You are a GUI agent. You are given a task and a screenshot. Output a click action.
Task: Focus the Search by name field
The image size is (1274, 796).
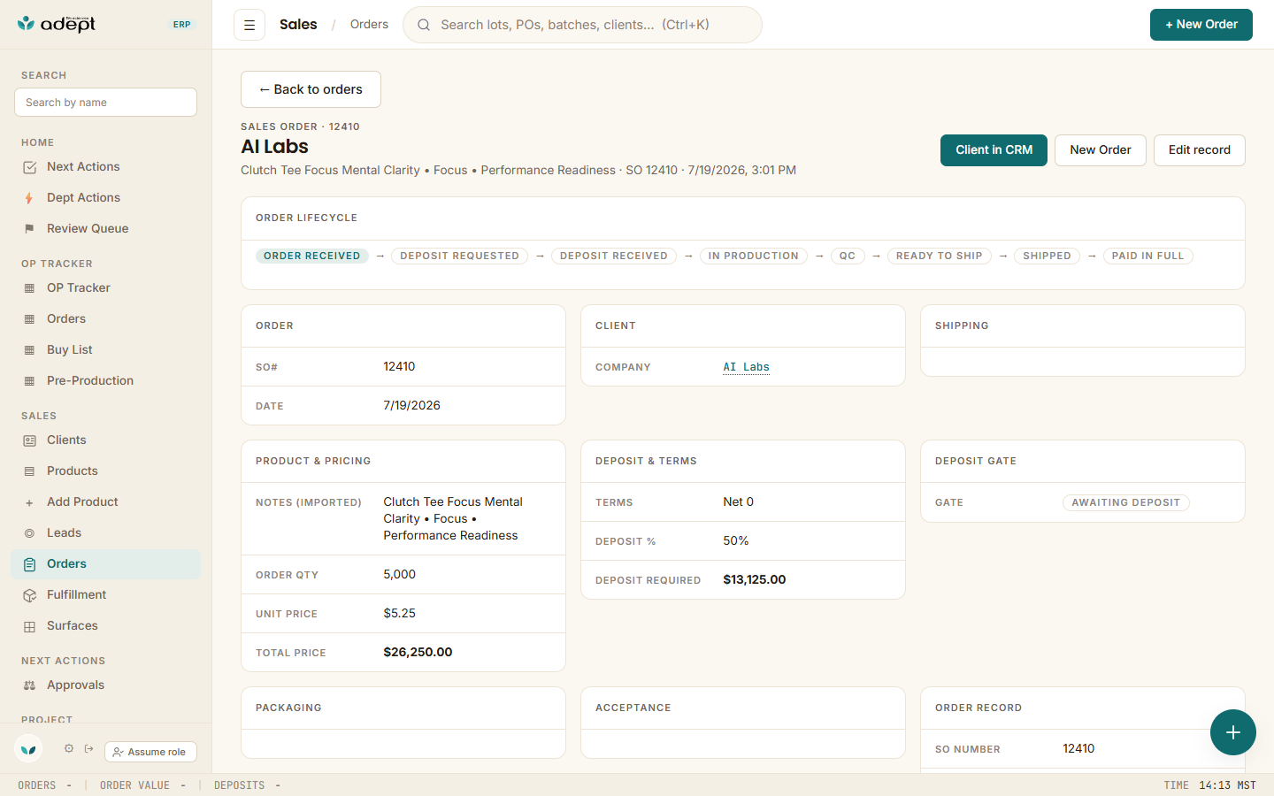click(105, 102)
